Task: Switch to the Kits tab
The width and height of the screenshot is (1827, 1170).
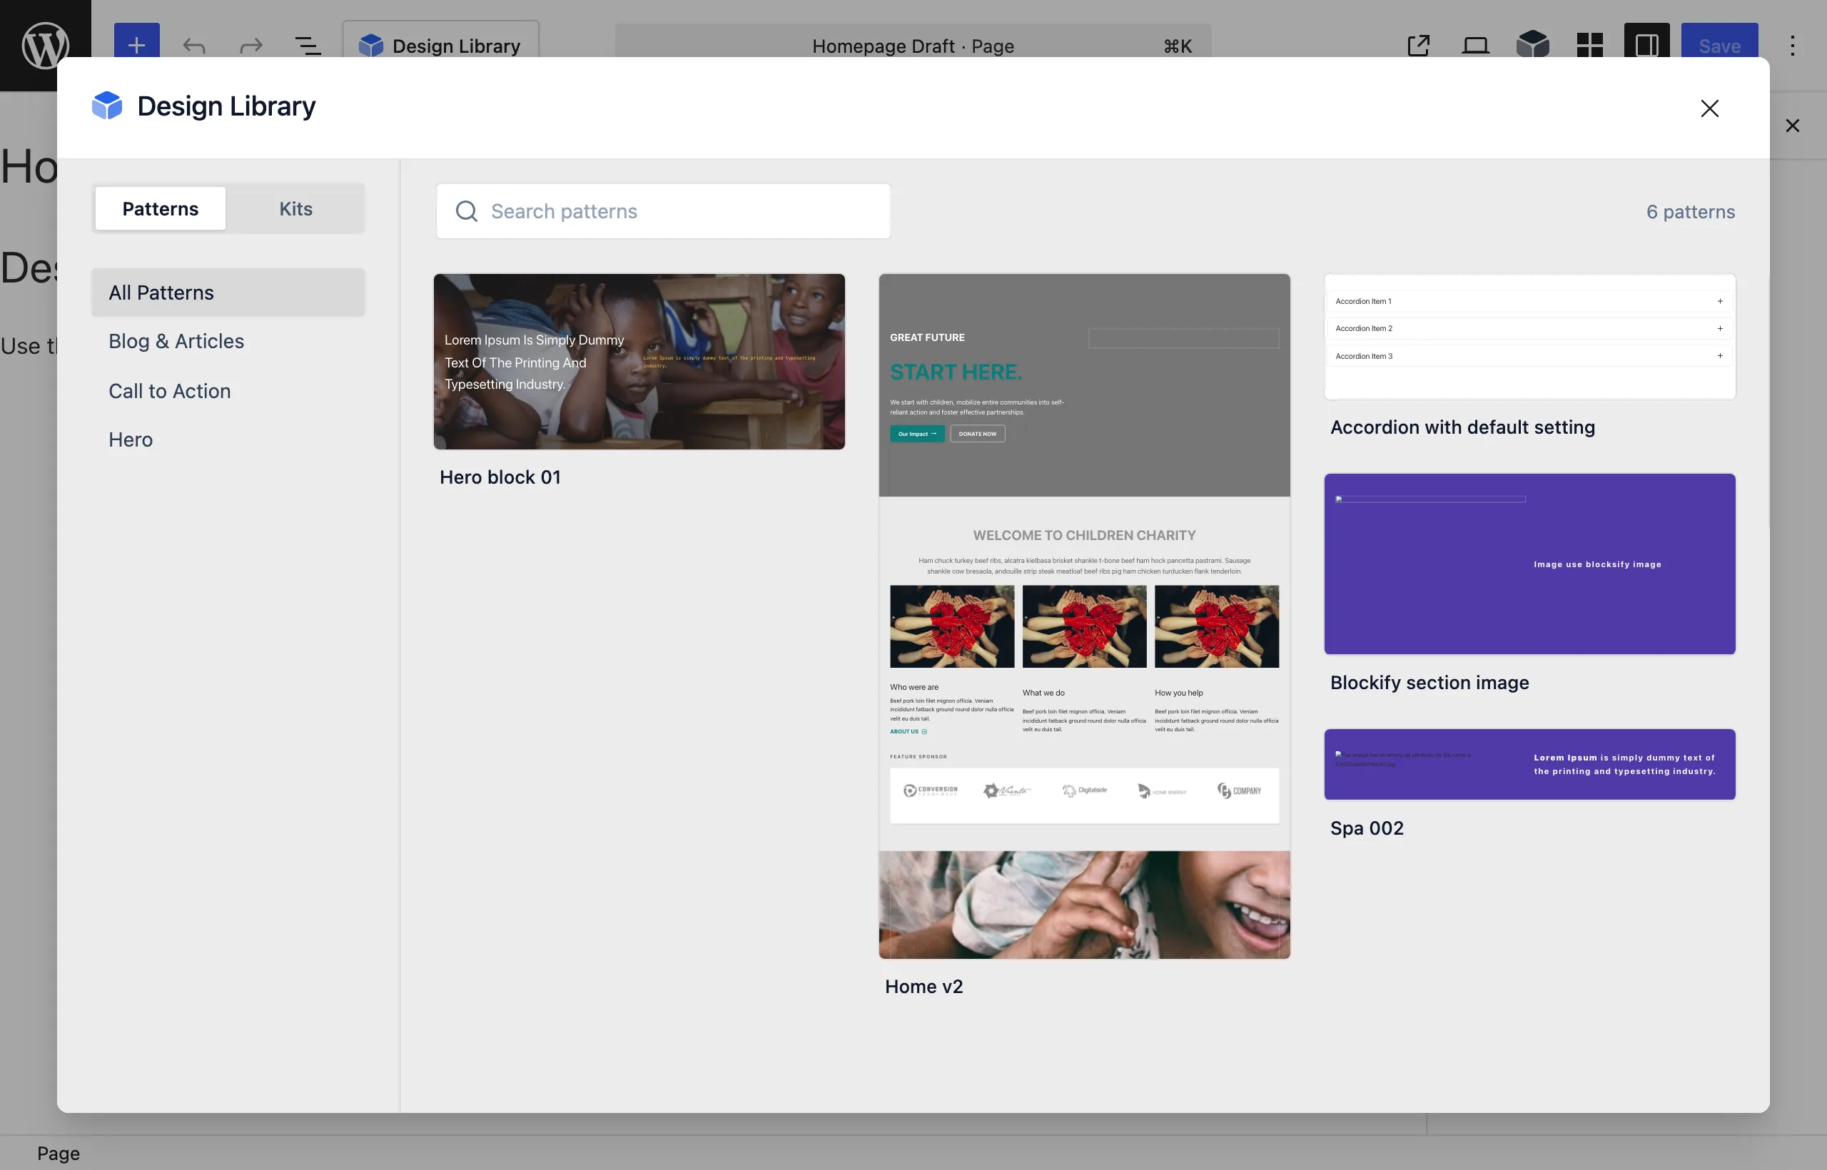Action: tap(295, 208)
